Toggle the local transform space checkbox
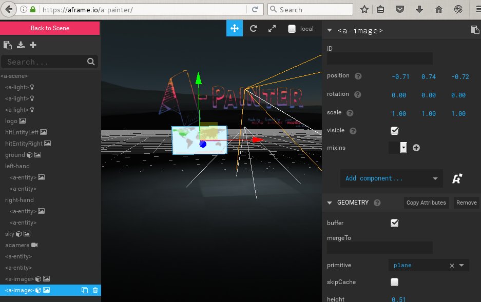This screenshot has width=481, height=302. (292, 29)
